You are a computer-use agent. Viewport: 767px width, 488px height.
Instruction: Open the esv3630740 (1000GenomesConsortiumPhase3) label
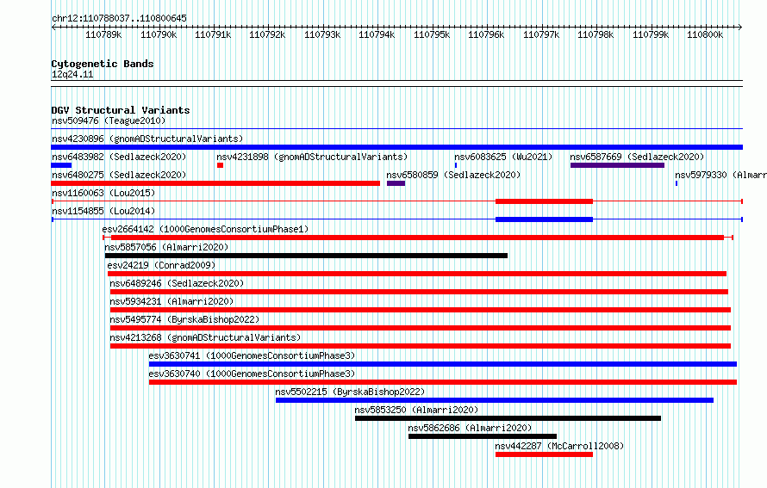point(252,374)
